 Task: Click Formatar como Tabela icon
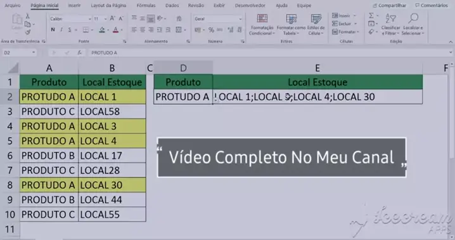291,25
